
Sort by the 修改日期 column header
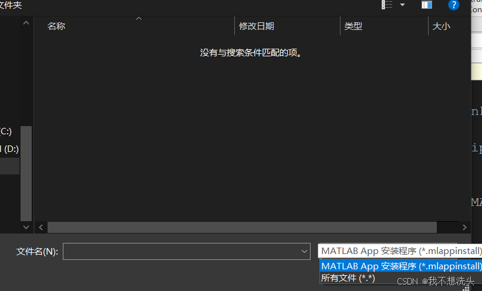point(257,26)
